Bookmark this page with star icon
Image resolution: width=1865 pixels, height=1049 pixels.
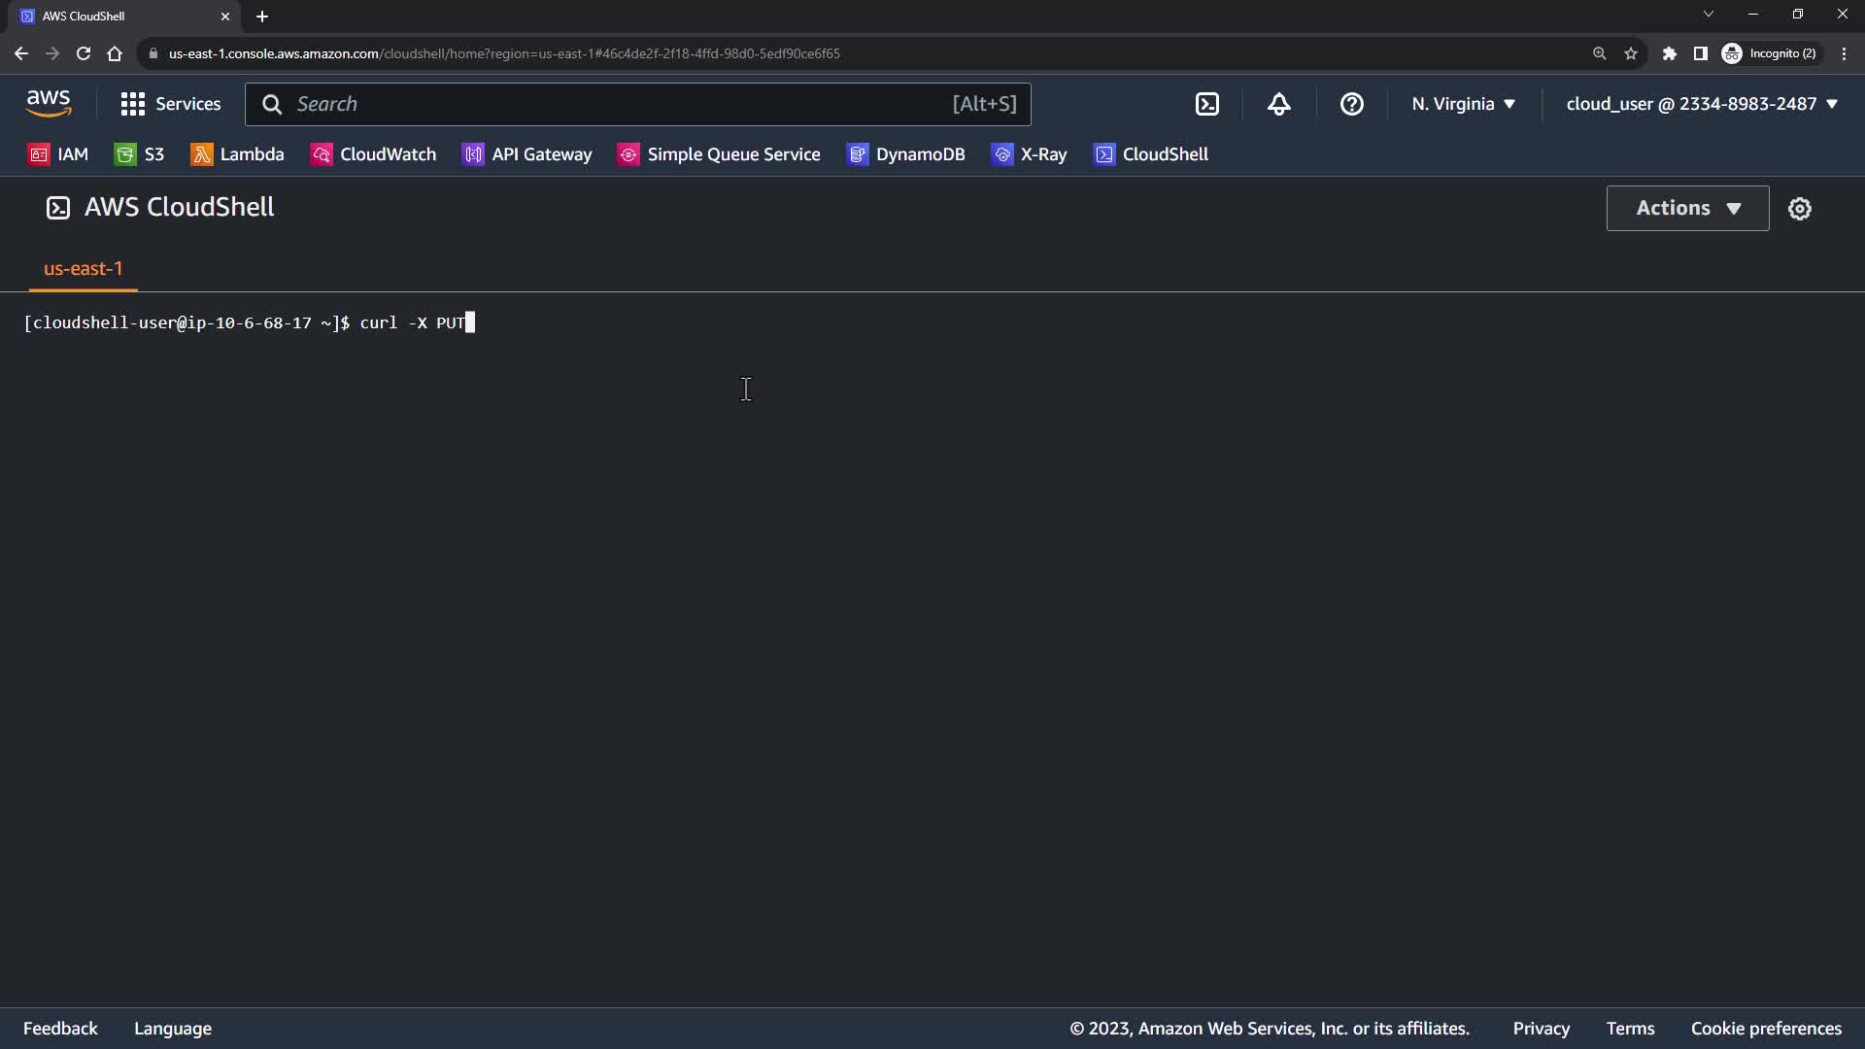pyautogui.click(x=1631, y=53)
